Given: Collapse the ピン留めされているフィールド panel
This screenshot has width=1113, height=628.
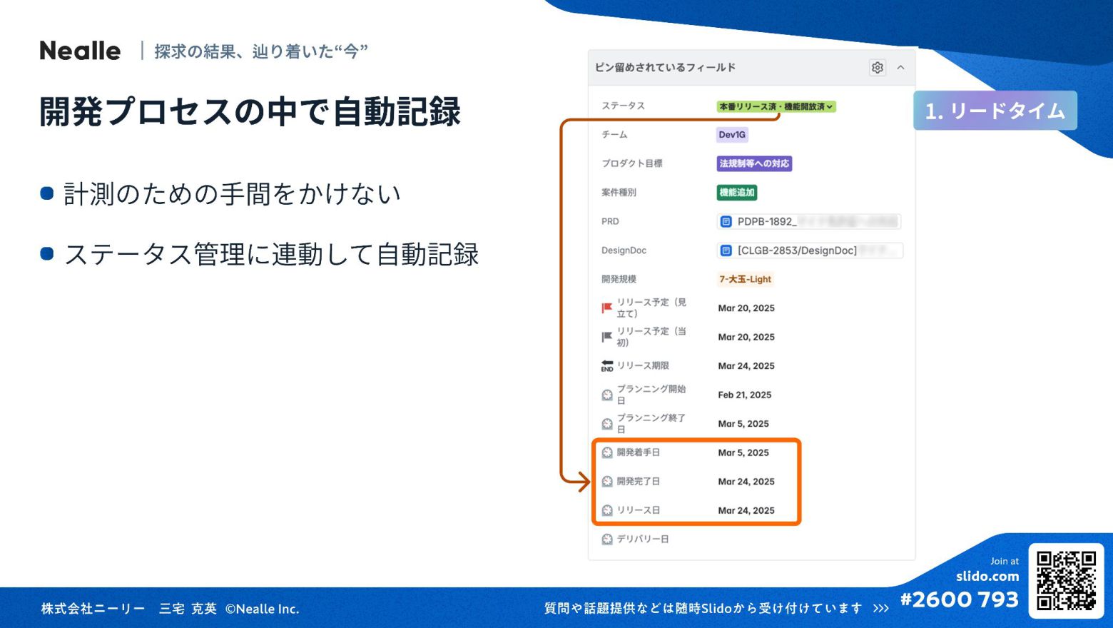Looking at the screenshot, I should 900,67.
